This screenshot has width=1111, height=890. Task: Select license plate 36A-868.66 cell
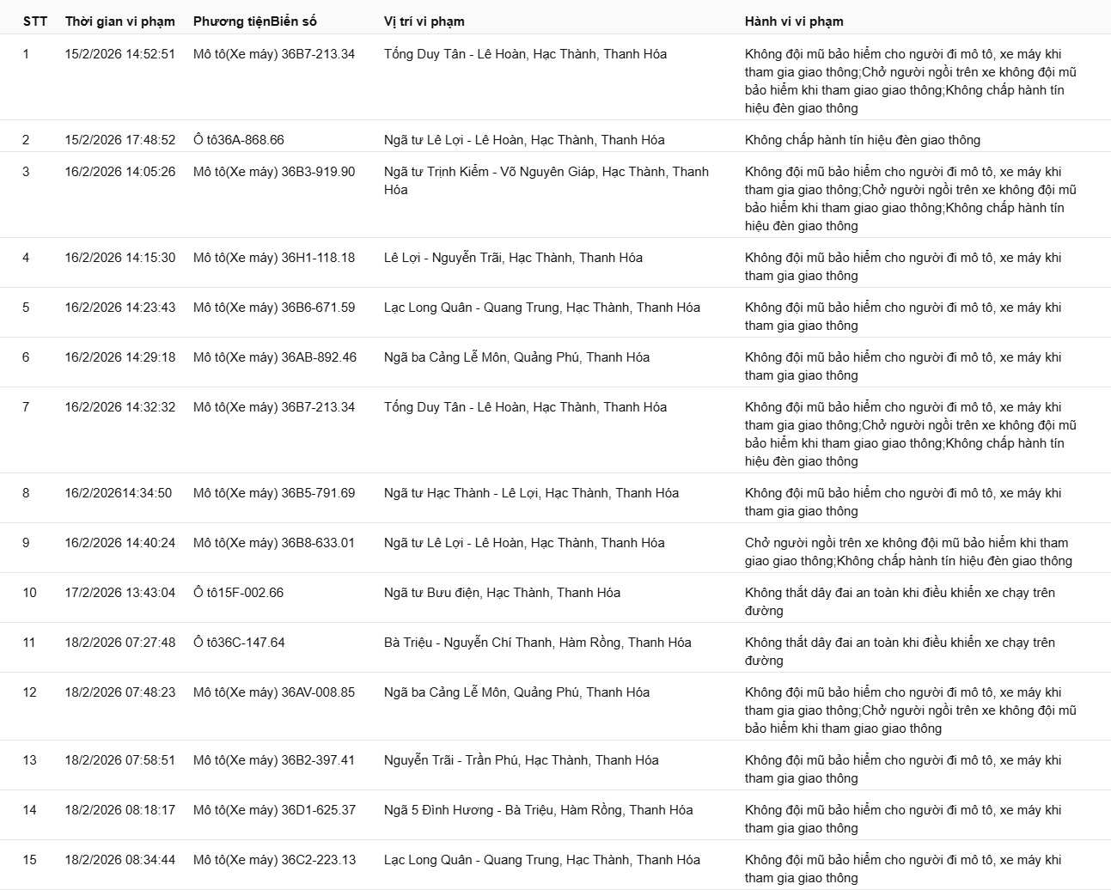239,140
